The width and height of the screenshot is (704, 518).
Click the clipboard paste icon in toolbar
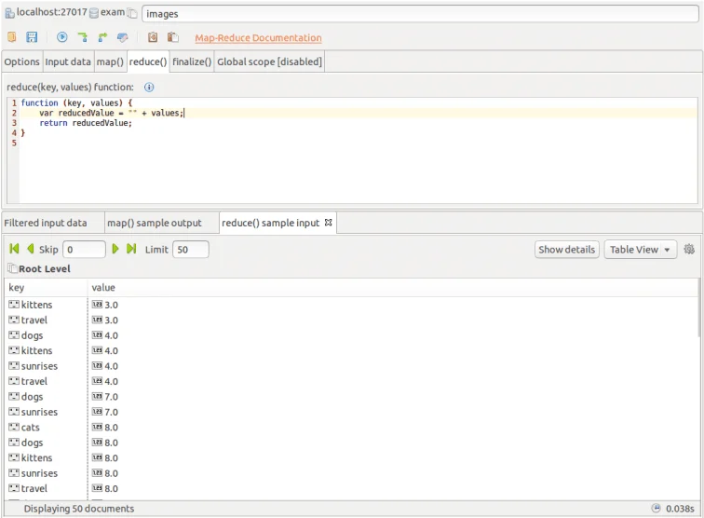coord(173,37)
